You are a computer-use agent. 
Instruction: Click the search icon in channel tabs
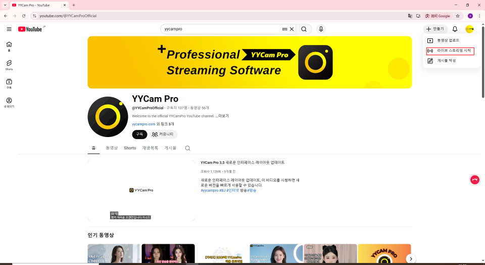pyautogui.click(x=187, y=148)
